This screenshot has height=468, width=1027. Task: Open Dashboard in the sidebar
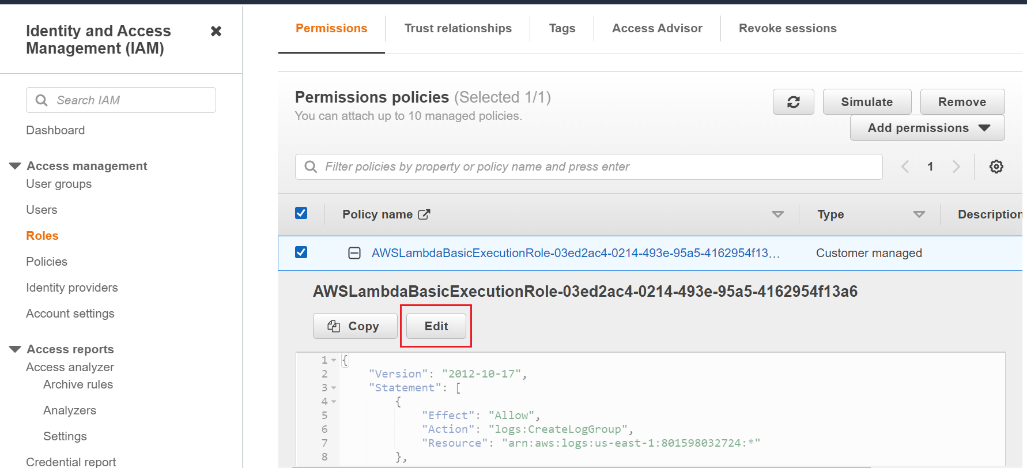coord(55,130)
